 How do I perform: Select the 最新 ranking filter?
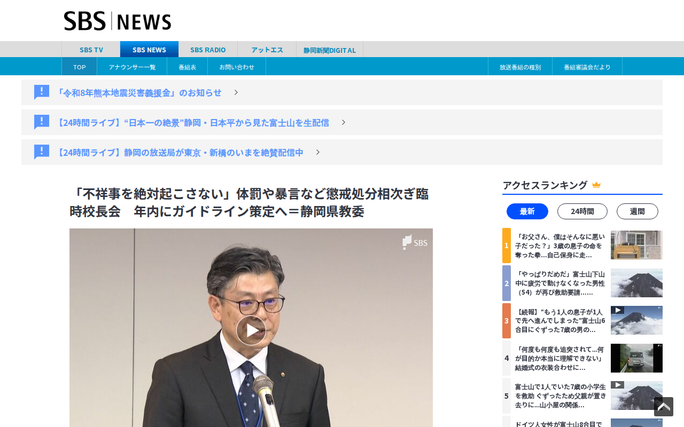point(527,211)
